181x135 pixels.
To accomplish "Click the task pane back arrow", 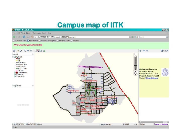I will 144,51.
